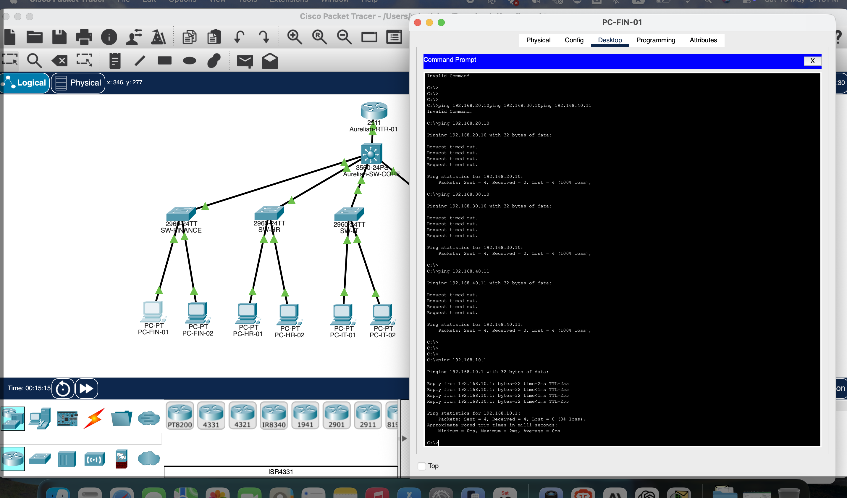The height and width of the screenshot is (498, 847).
Task: Select the Aurelian-RTR-01 router in the topology
Action: click(374, 111)
